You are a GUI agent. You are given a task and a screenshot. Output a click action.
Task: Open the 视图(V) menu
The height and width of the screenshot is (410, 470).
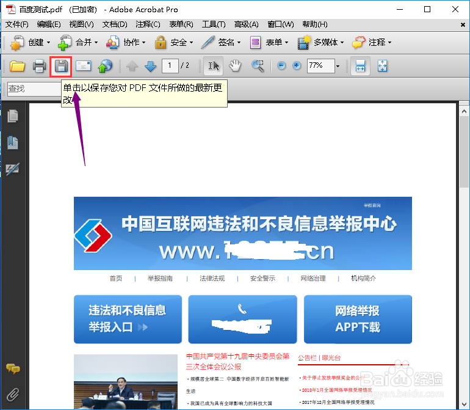point(81,24)
